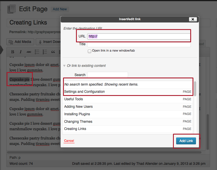The height and width of the screenshot is (170, 217).
Task: Toggle Italic formatting in editor toolbar
Action: 20,52
